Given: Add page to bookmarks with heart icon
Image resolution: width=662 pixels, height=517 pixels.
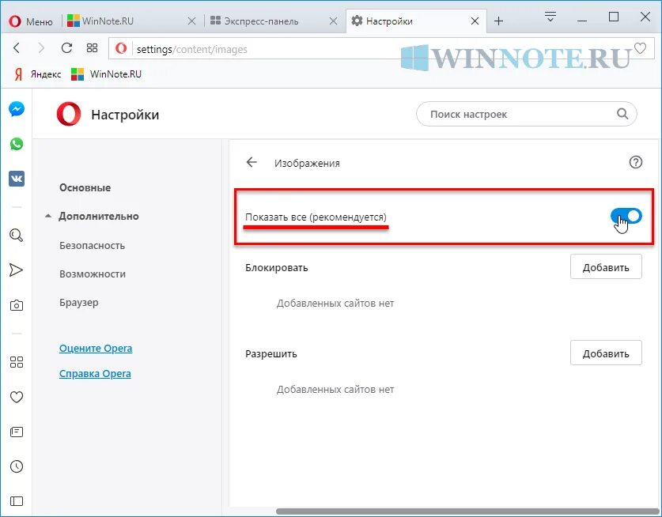Looking at the screenshot, I should pos(640,48).
